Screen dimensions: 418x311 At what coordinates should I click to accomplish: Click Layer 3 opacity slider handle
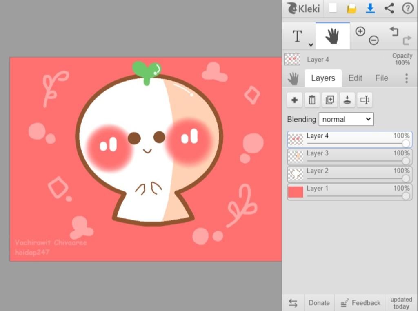(406, 161)
